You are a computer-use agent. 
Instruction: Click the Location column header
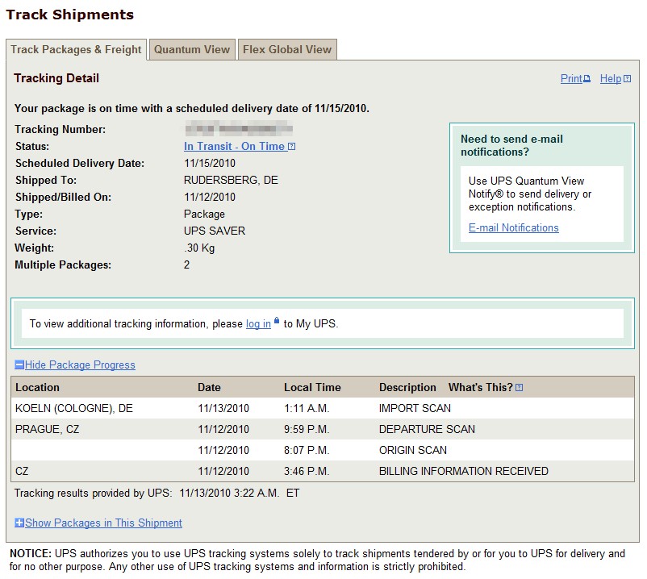coord(38,387)
